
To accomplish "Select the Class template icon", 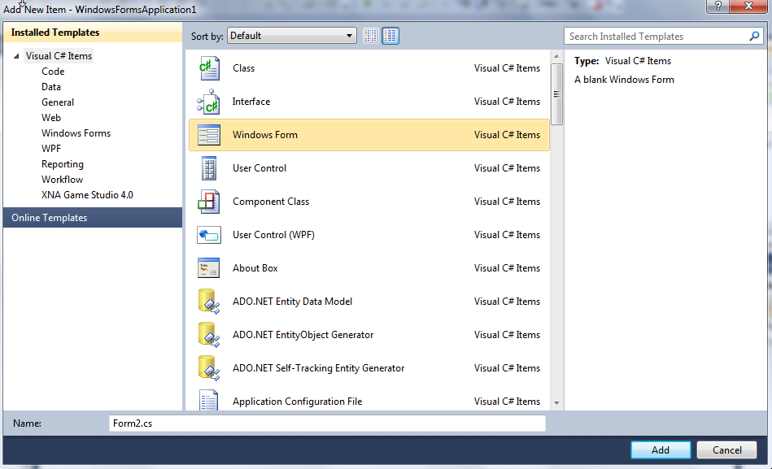I will (209, 68).
